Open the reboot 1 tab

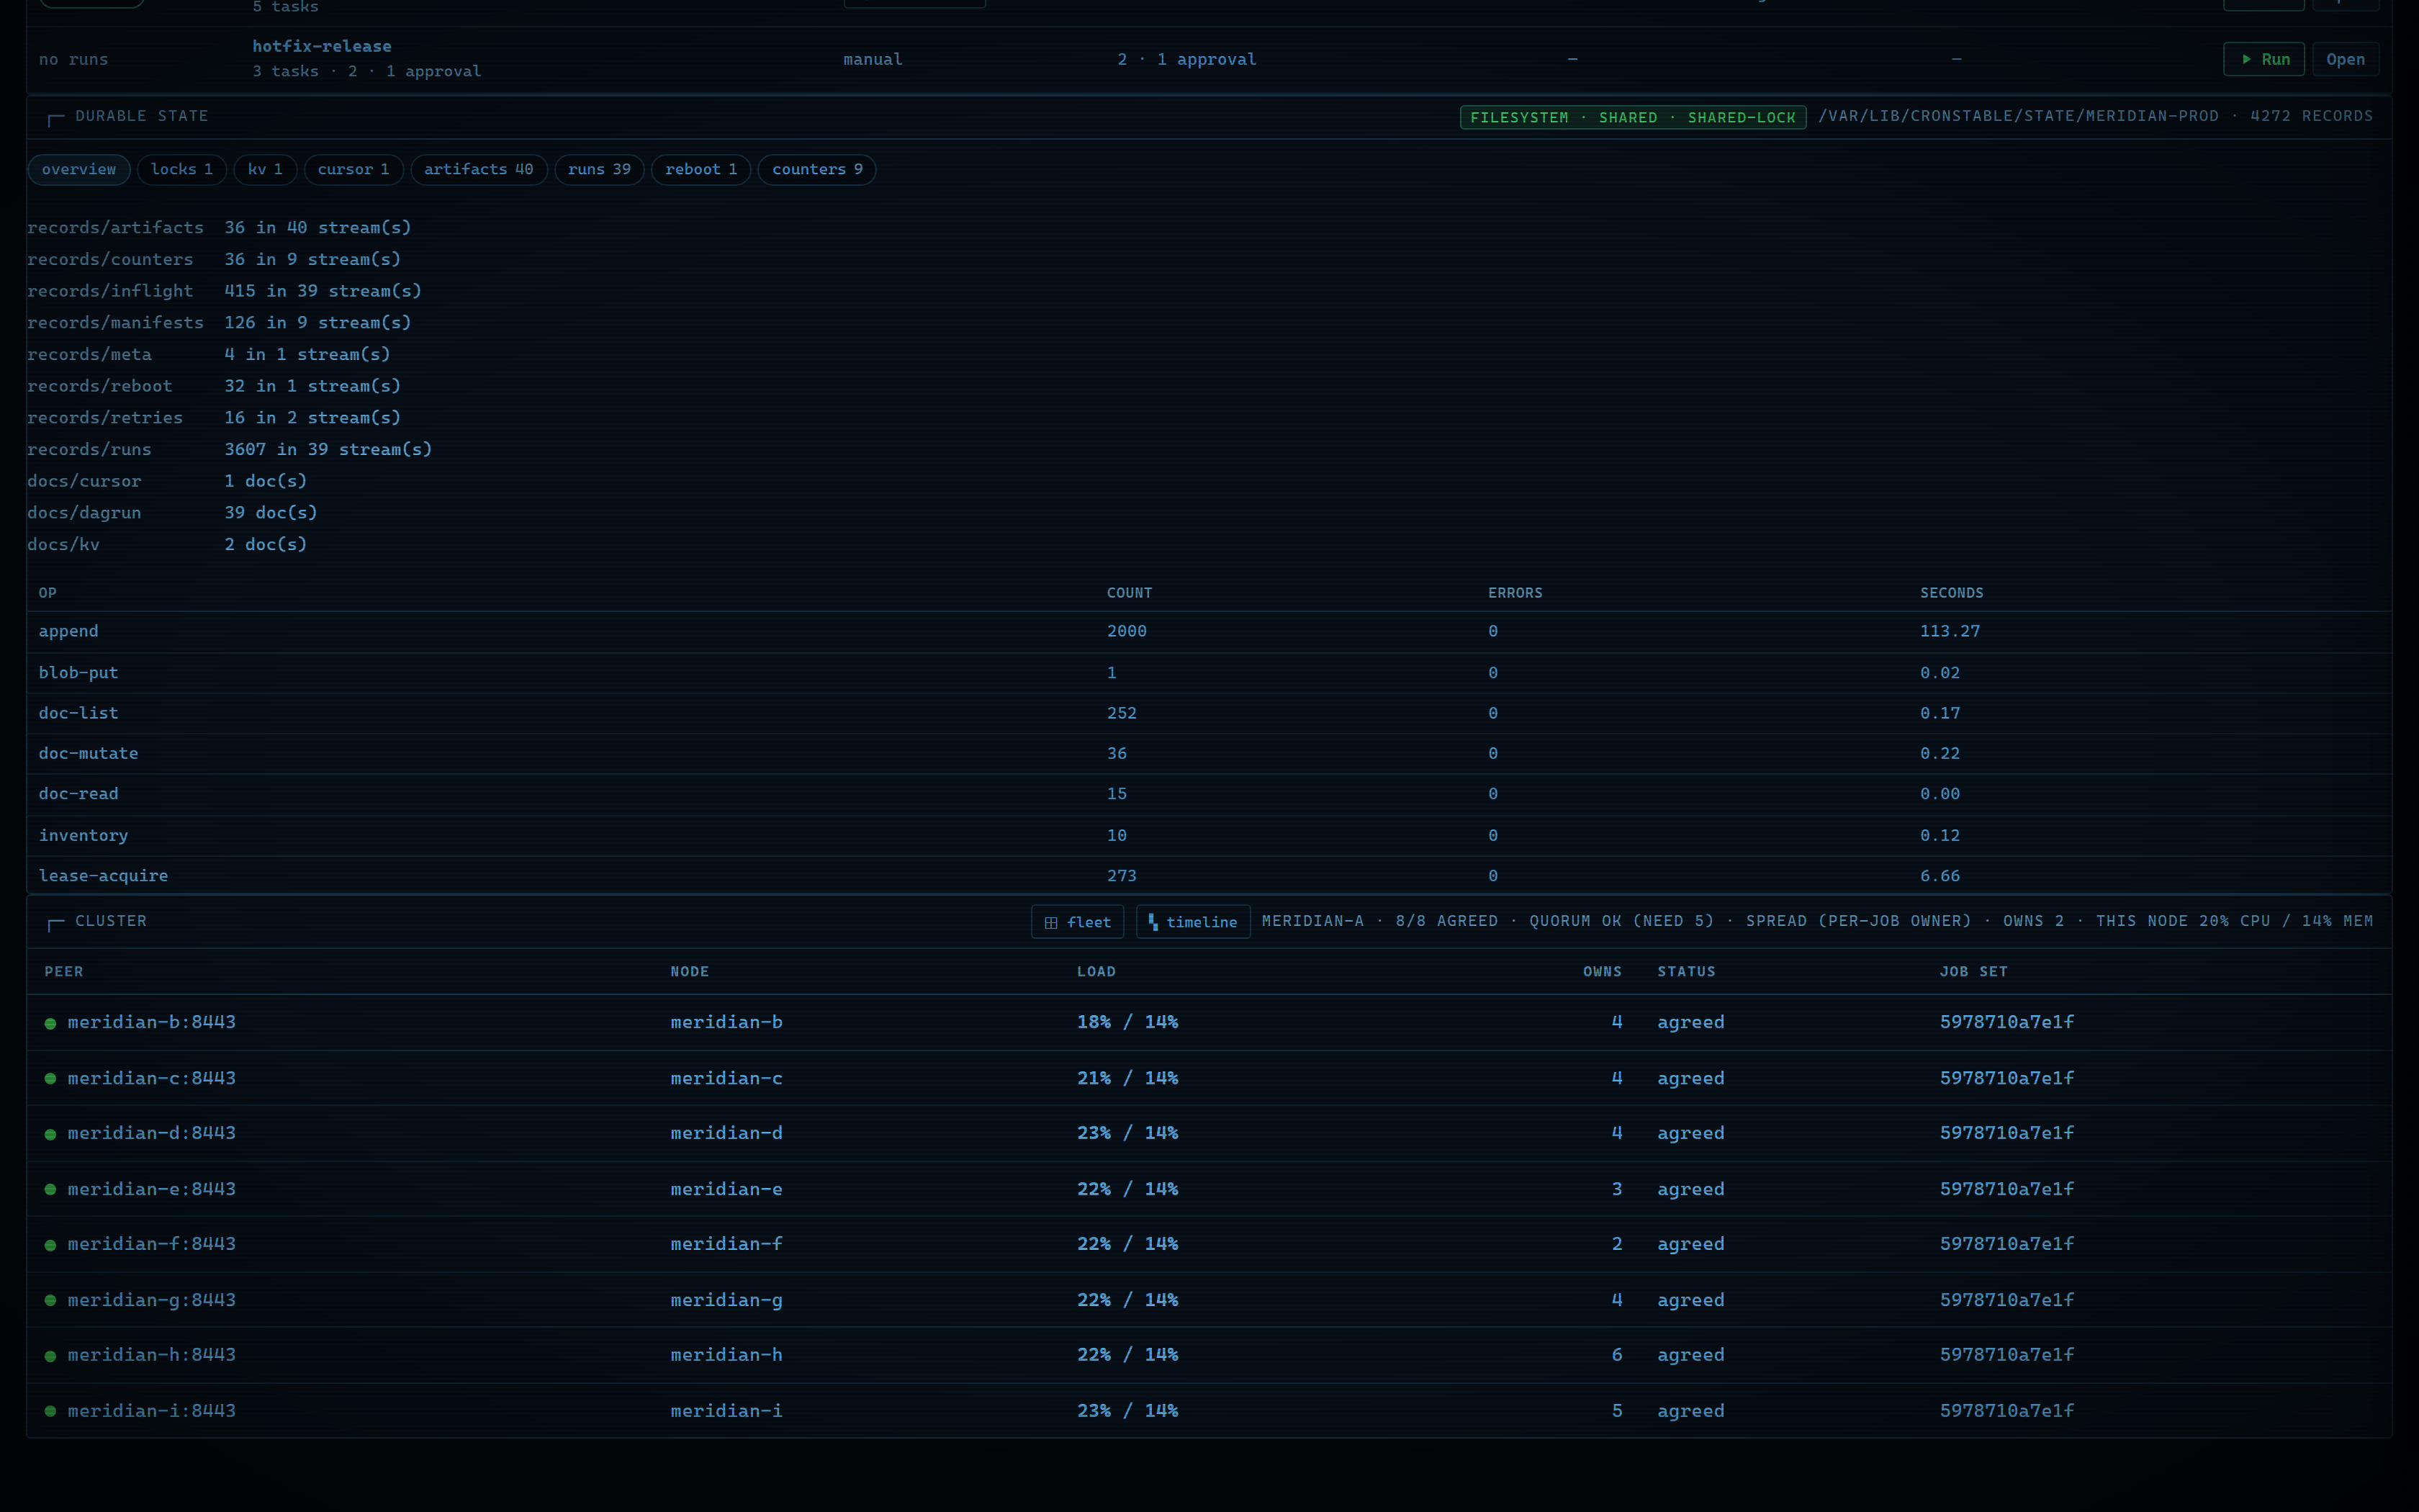tap(701, 169)
